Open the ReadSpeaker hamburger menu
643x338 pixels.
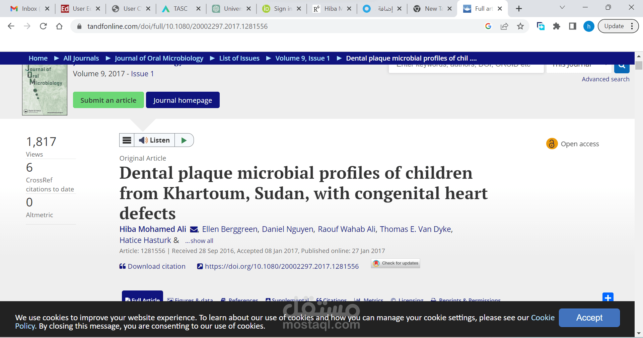click(127, 140)
